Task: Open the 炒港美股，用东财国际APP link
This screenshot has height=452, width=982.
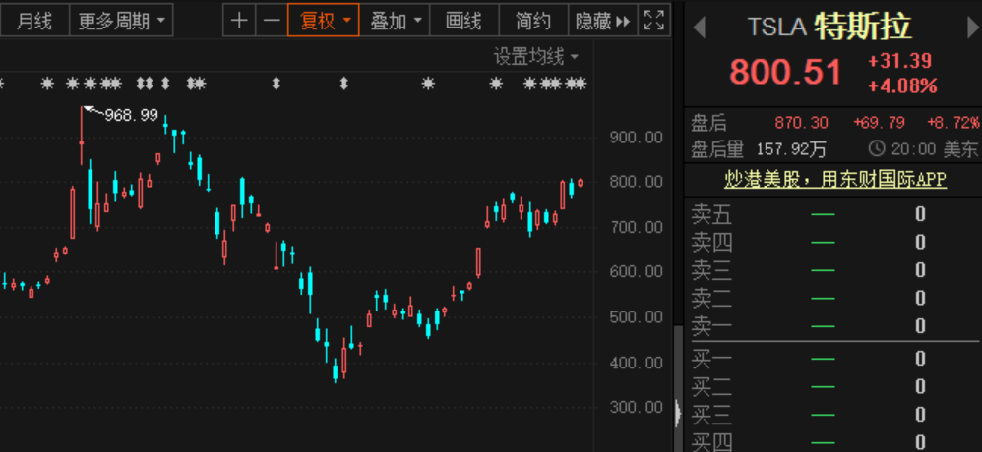Action: point(834,179)
